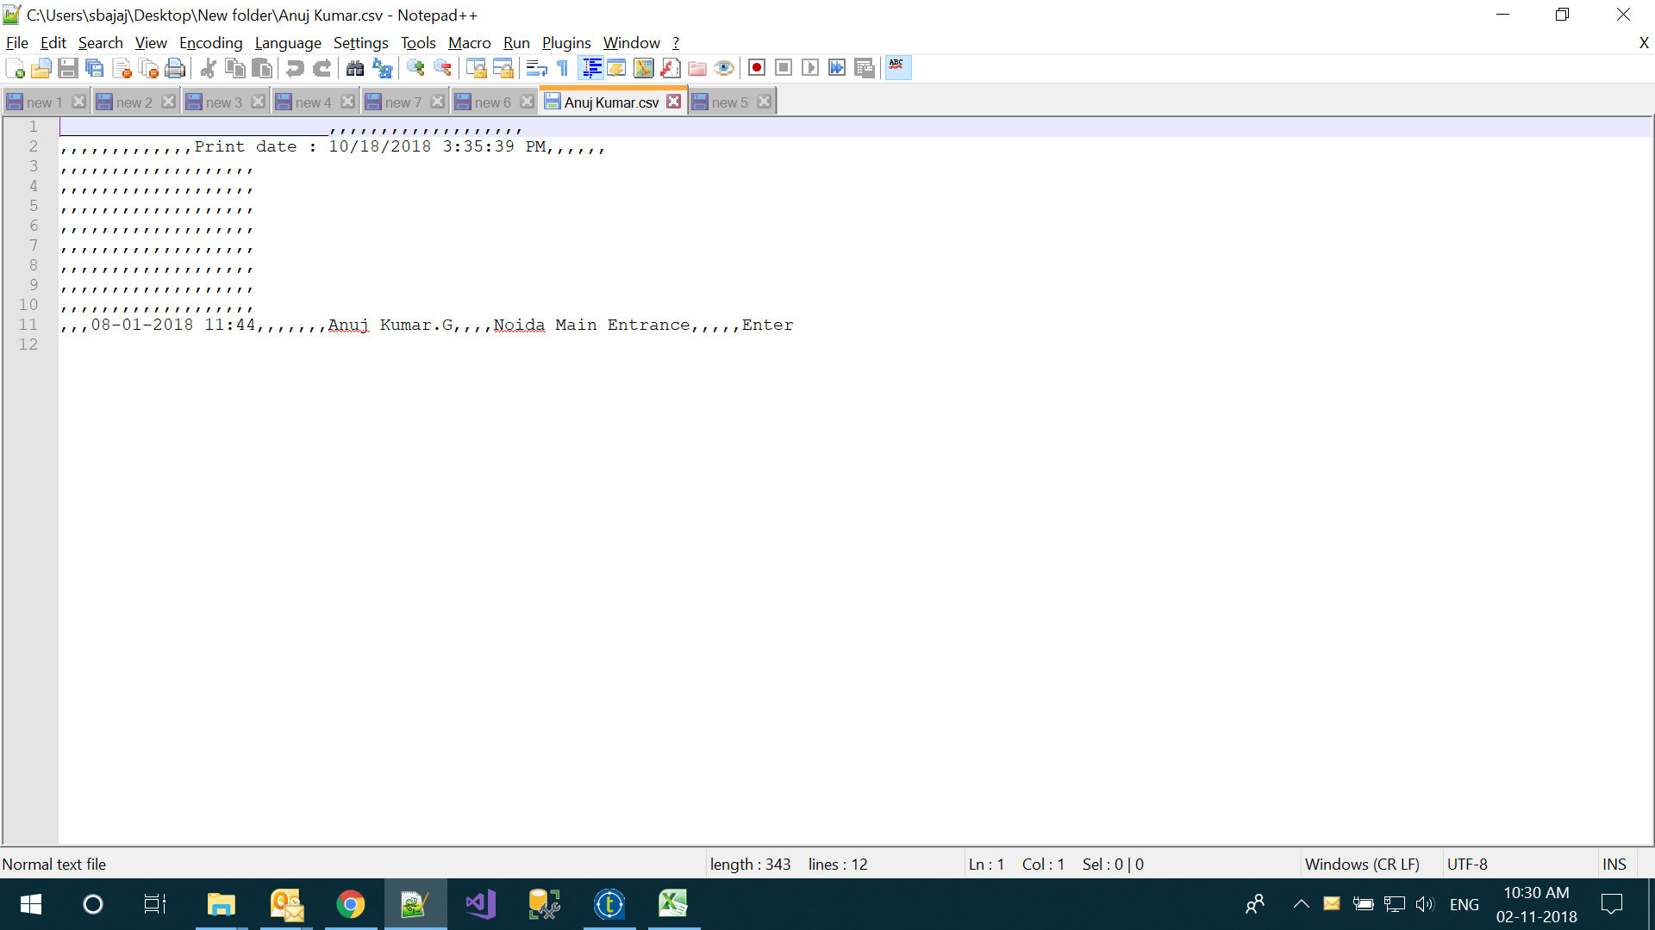
Task: Open Find dialog via binoculars icon
Action: tap(355, 68)
